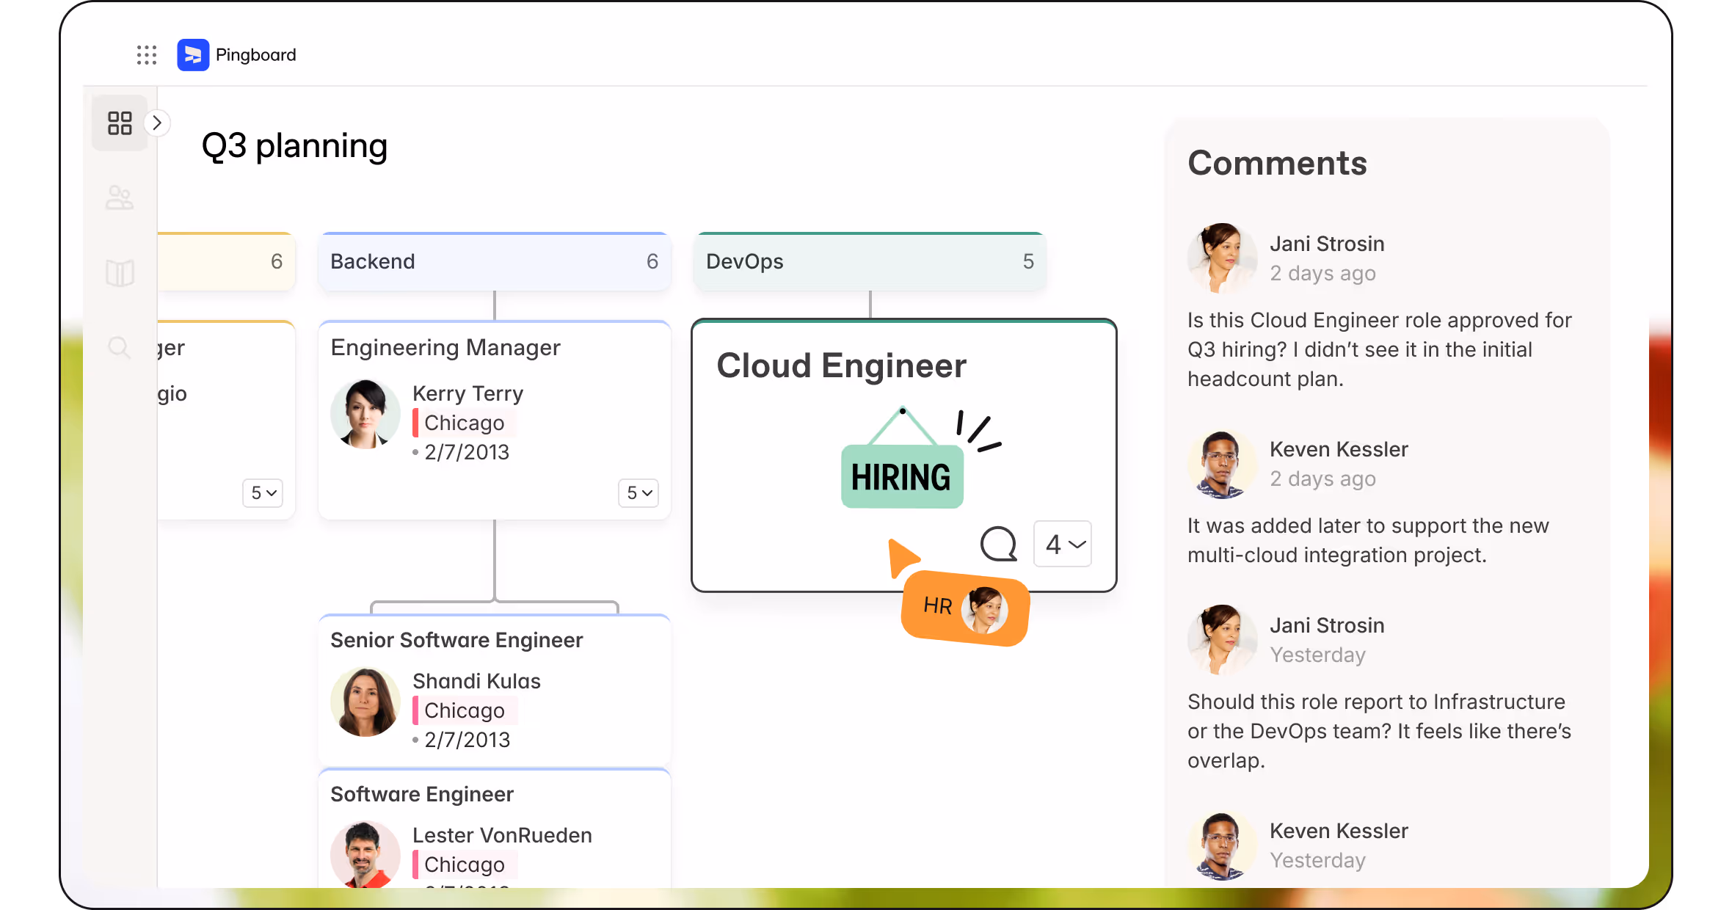This screenshot has height=910, width=1732.
Task: Open the app launcher grid icon
Action: (x=147, y=55)
